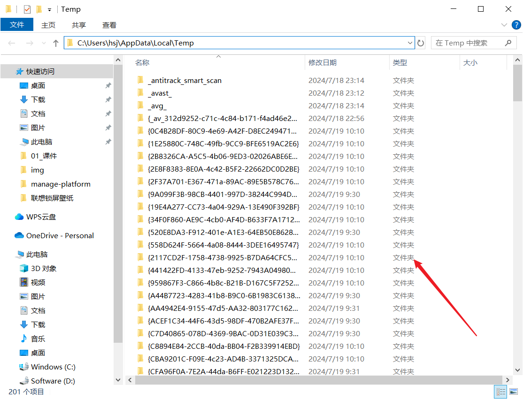Sort by the 类型 column header
Screen dimensions: 523x399
pyautogui.click(x=400, y=63)
